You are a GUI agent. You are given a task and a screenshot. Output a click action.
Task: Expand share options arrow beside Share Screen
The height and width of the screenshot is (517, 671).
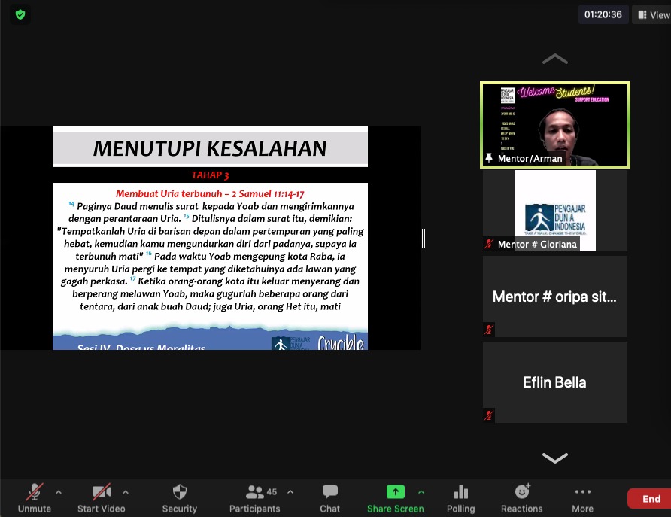421,492
